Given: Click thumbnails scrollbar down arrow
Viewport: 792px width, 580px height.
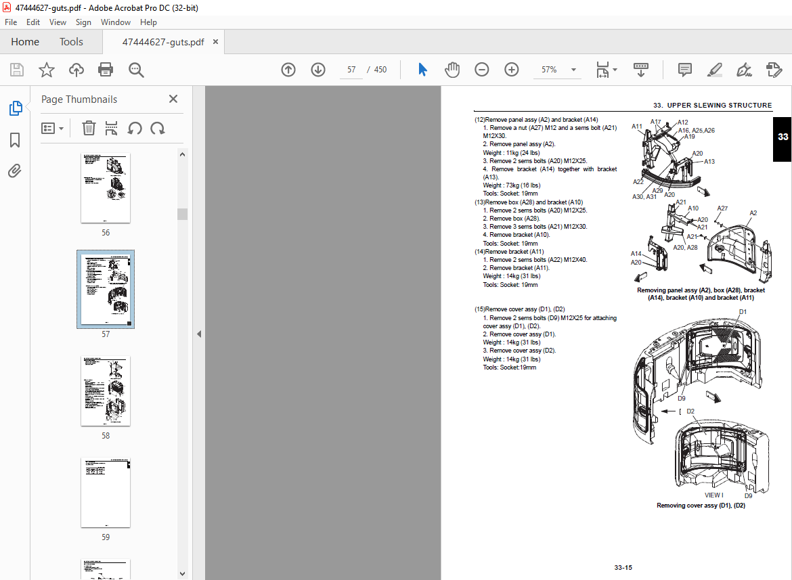Looking at the screenshot, I should pos(182,574).
